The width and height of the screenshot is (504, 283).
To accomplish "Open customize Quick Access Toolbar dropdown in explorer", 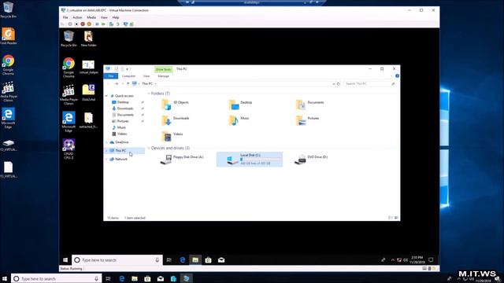I will (x=128, y=69).
